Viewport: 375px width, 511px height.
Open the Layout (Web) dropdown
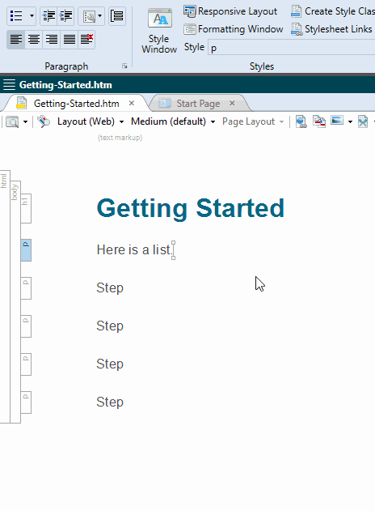point(91,121)
